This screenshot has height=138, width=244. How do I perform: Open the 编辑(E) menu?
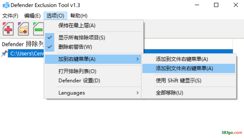(32, 15)
